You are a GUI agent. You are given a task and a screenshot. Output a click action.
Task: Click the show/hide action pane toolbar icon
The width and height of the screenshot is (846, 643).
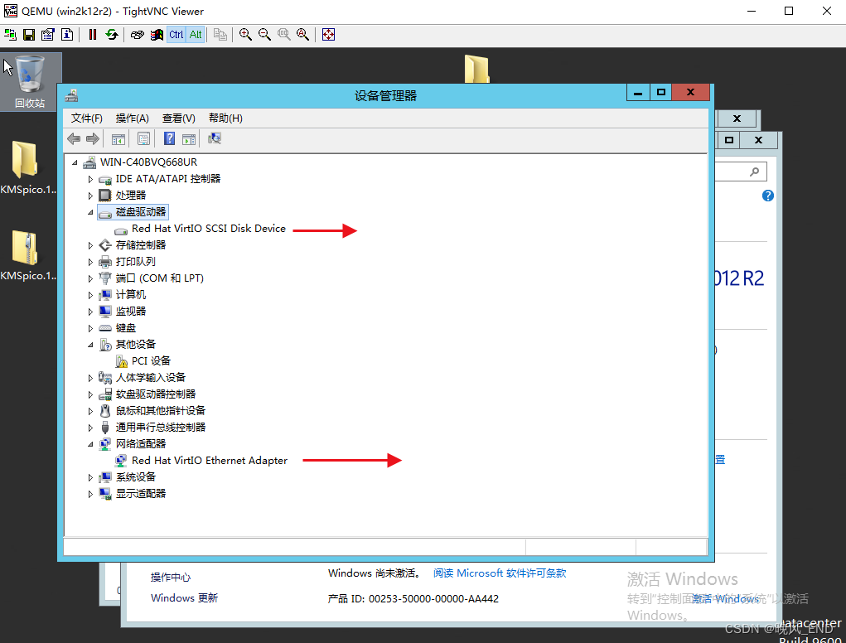point(189,139)
